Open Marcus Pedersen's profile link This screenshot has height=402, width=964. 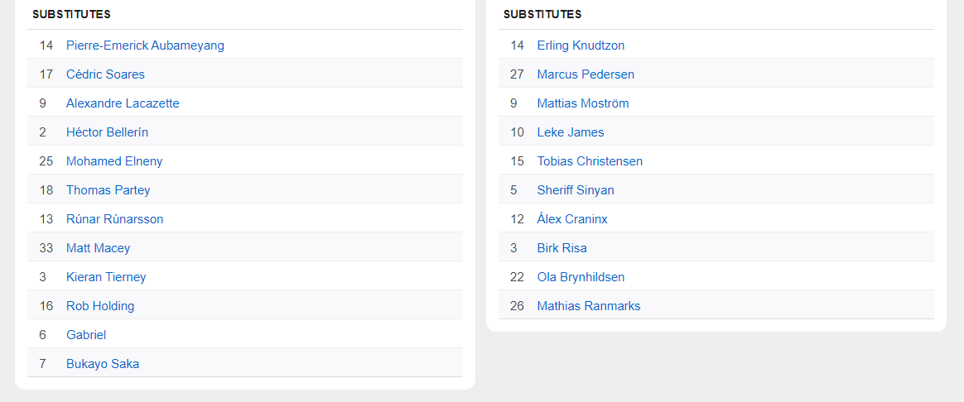pyautogui.click(x=586, y=74)
